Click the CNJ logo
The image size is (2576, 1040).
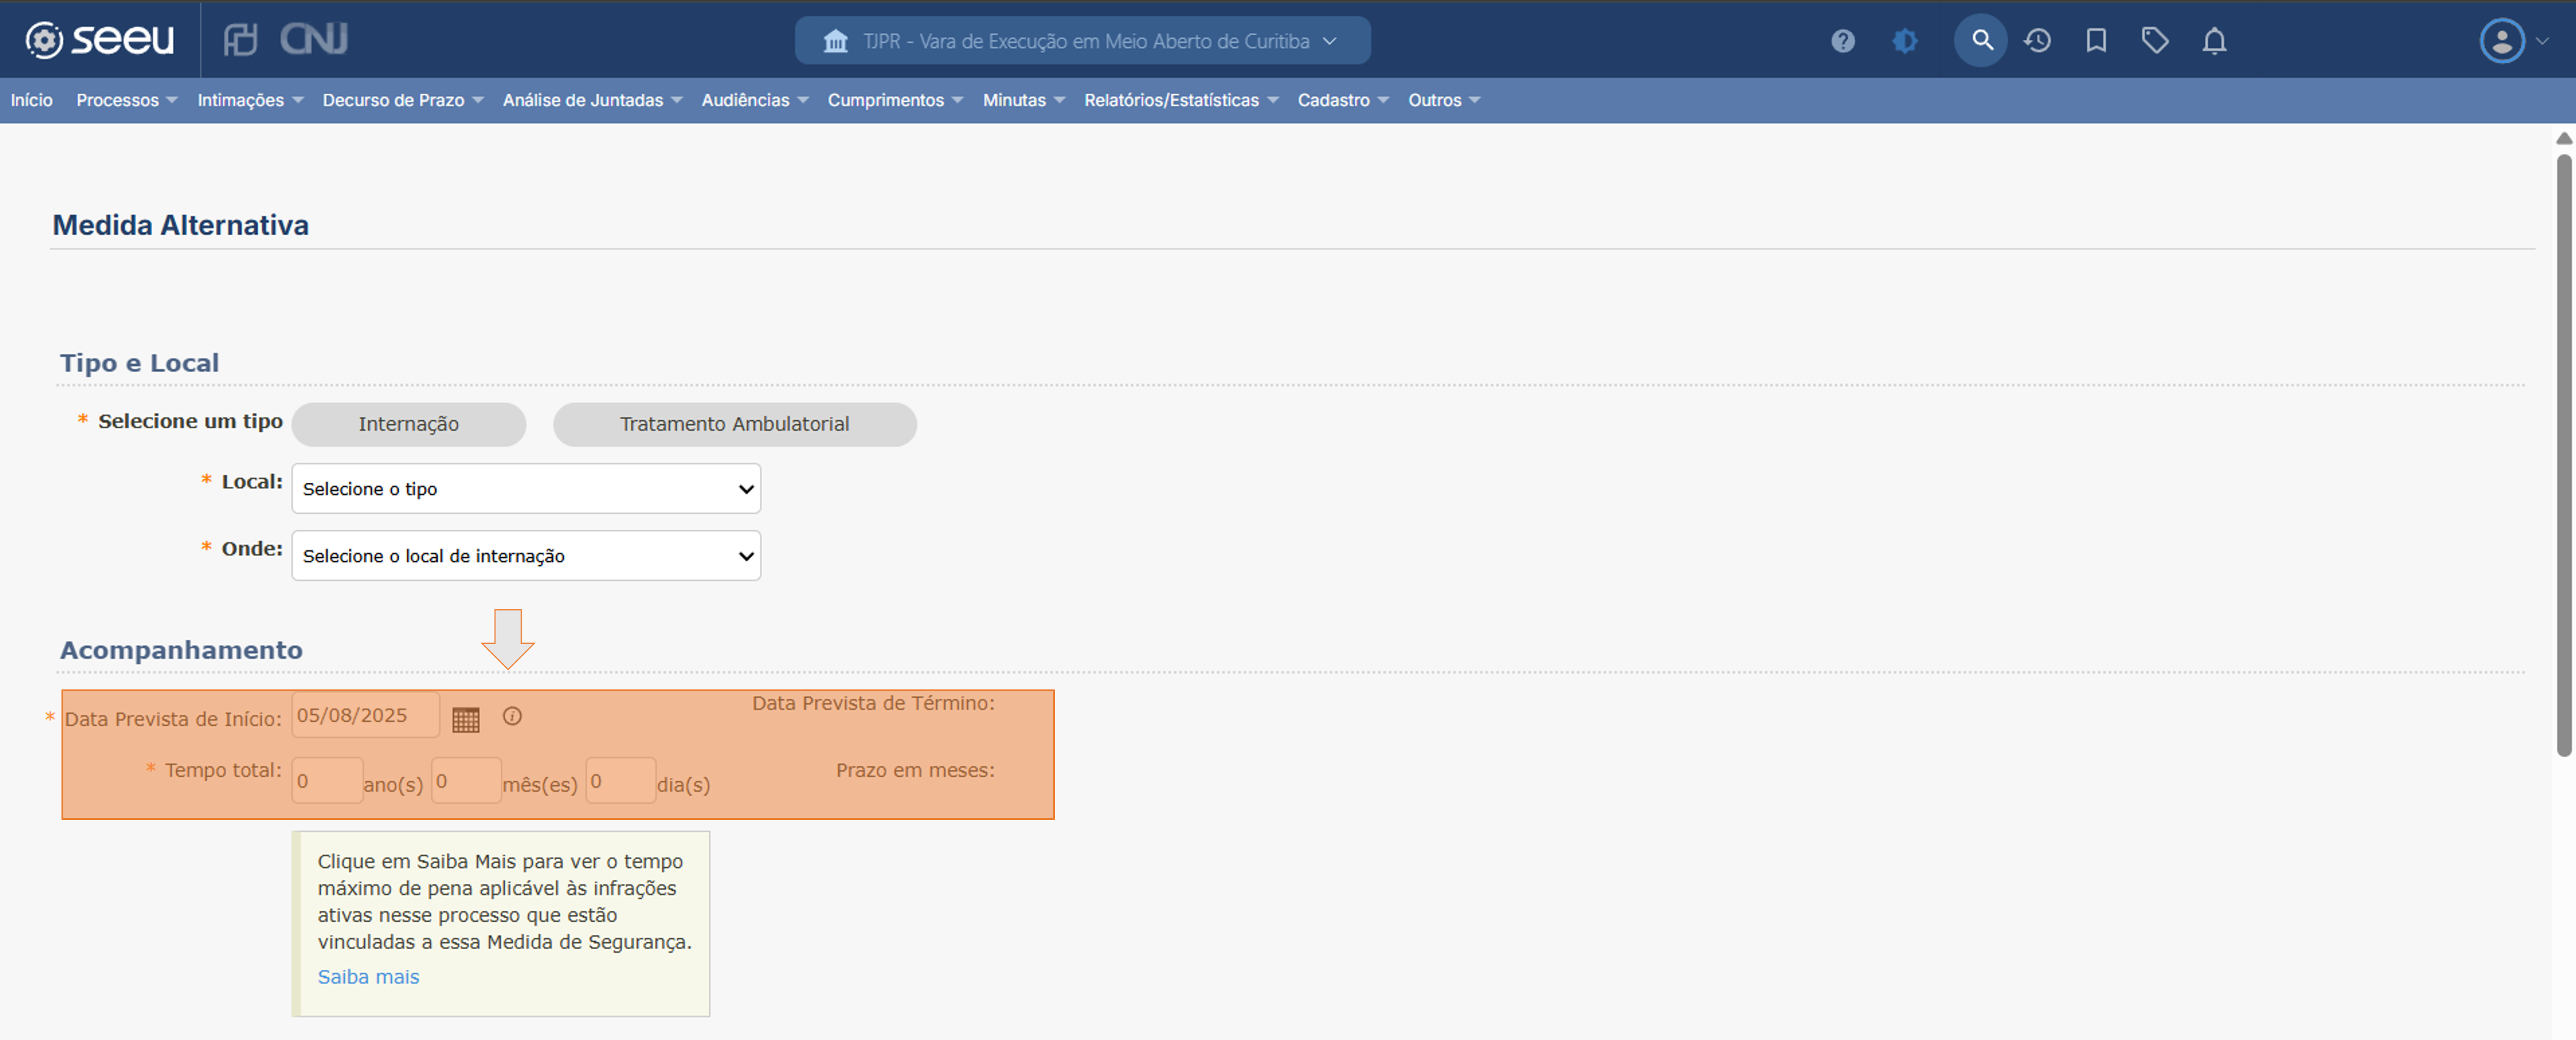tap(313, 40)
